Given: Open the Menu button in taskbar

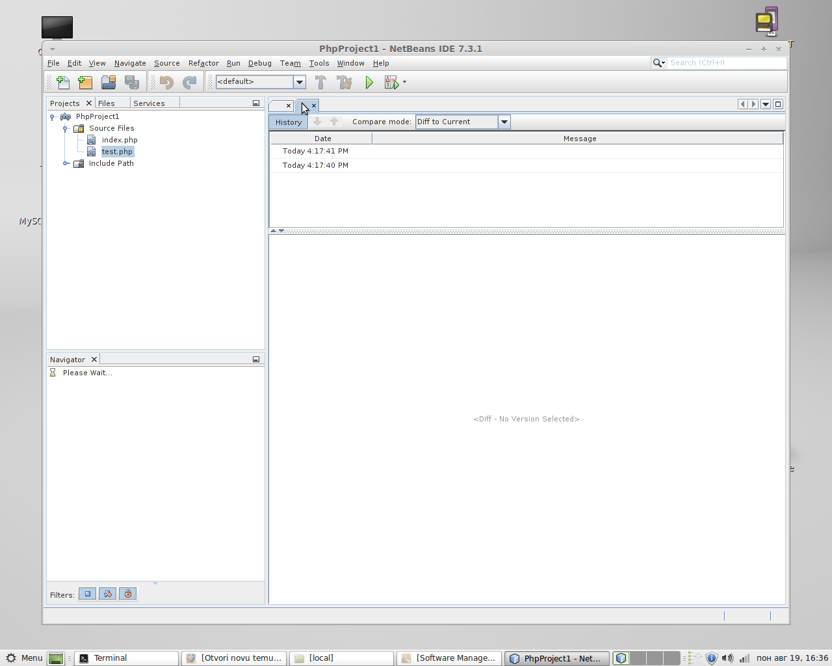Looking at the screenshot, I should [24, 658].
